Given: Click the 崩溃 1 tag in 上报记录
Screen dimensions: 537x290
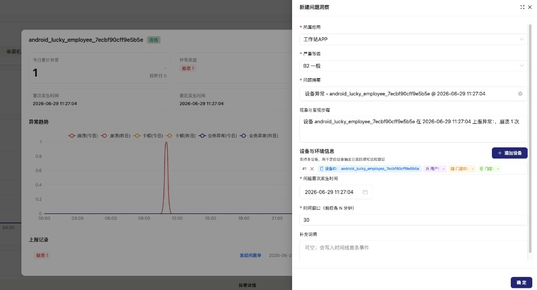Looking at the screenshot, I should click(42, 255).
